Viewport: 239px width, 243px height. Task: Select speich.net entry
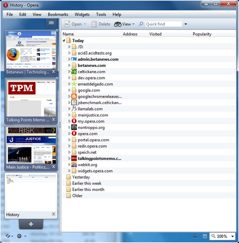87,152
